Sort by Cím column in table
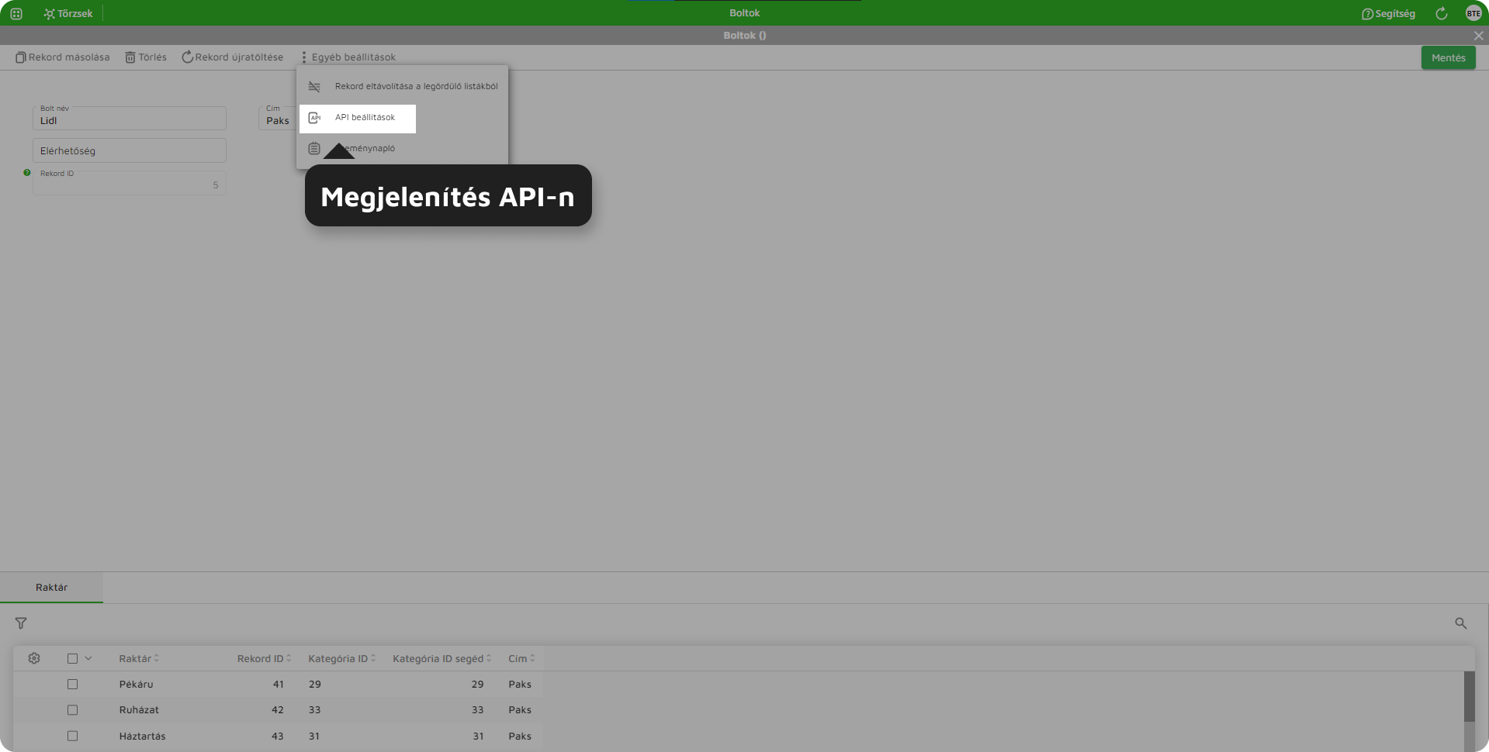 click(x=521, y=658)
